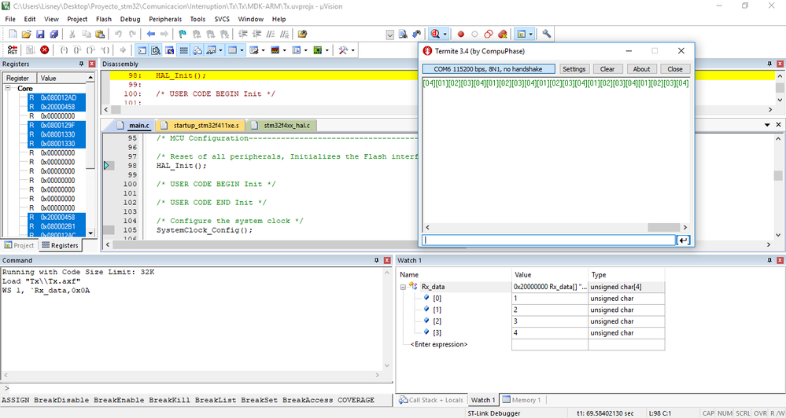
Task: Open the Symbols window icon
Action: tap(170, 50)
